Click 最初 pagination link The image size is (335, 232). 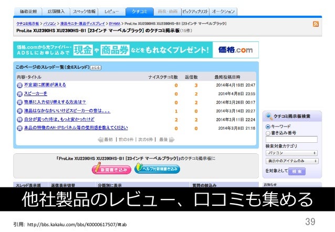tap(108, 140)
